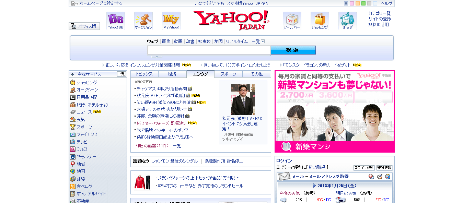Open 日用品宅配 in the services sidebar
The image size is (463, 203).
click(87, 97)
